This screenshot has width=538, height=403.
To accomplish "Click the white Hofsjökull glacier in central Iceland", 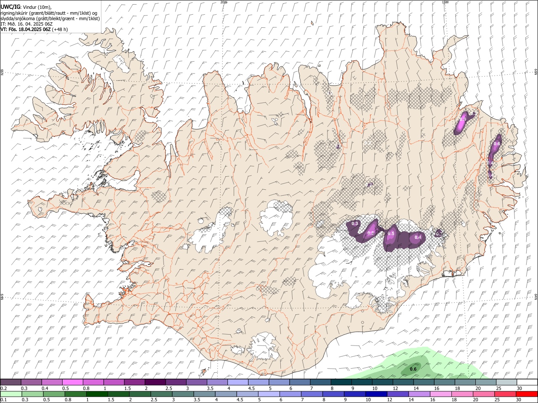I will click(x=276, y=218).
